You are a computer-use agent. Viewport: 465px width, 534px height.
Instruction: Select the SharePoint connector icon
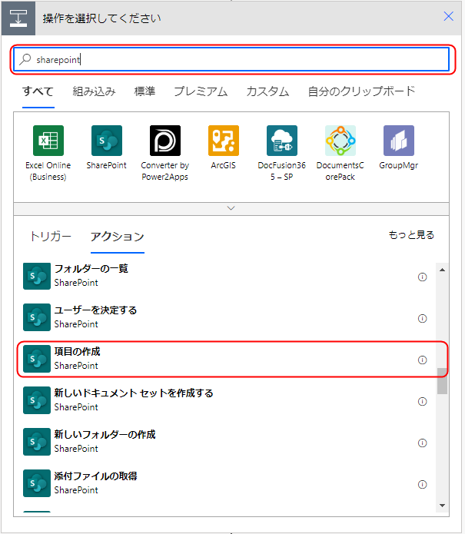tap(107, 141)
